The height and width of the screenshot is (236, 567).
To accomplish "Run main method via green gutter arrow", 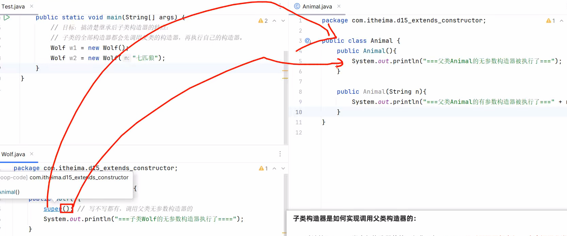I will point(7,17).
